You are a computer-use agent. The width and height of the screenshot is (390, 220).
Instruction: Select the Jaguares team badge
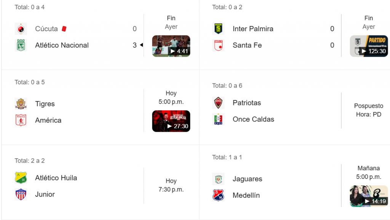(218, 179)
